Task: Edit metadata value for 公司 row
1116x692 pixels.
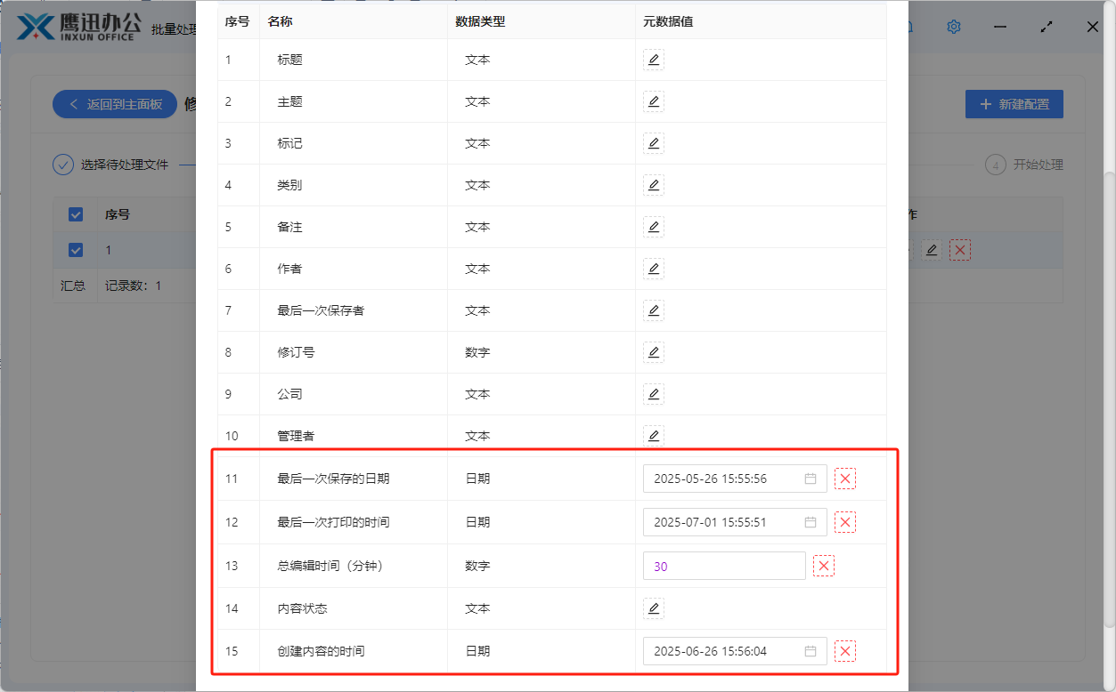Action: coord(654,394)
